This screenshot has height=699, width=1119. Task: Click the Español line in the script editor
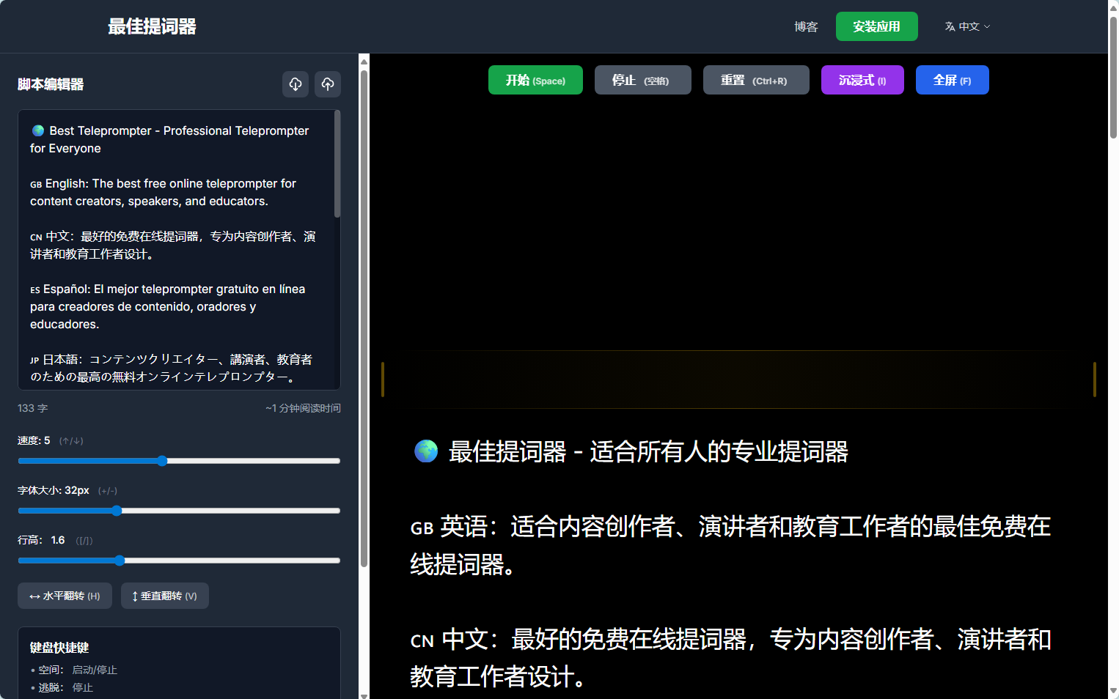coord(168,306)
